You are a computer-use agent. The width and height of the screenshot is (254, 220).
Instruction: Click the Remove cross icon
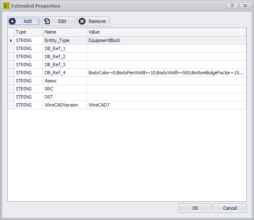pyautogui.click(x=82, y=21)
